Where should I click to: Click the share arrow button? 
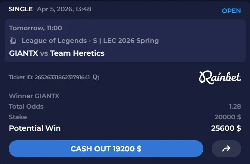pos(226,149)
